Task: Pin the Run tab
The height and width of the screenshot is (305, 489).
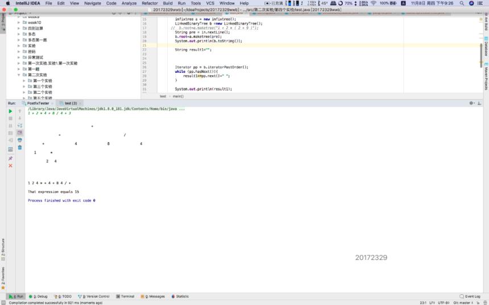Action: [10, 159]
